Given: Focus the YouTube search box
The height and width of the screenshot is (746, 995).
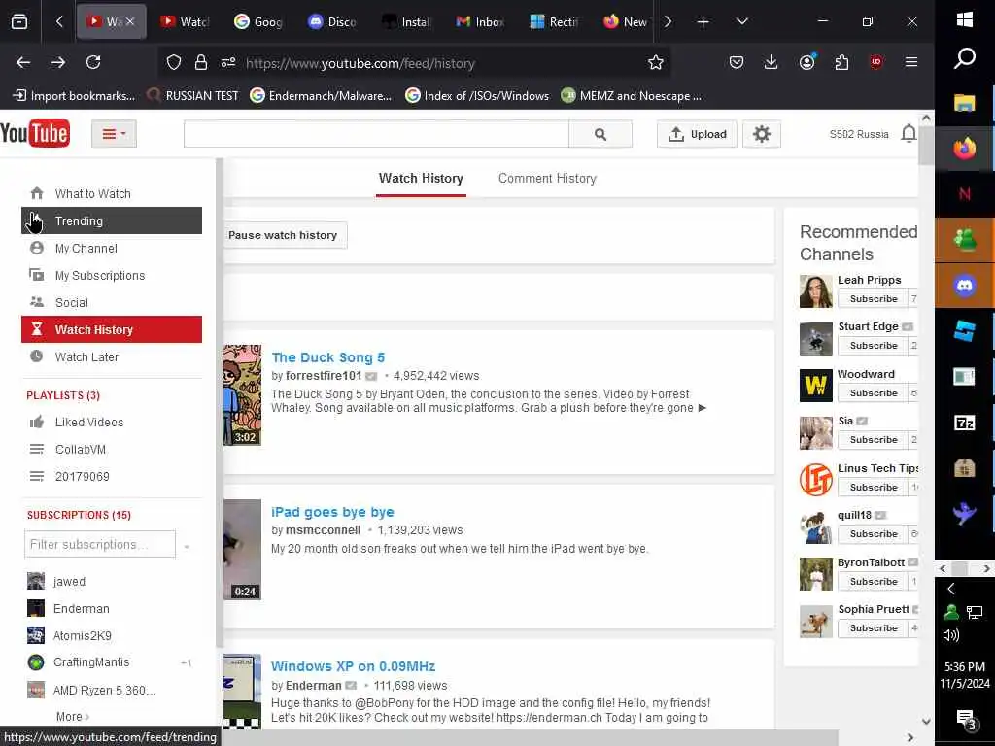Looking at the screenshot, I should [376, 134].
